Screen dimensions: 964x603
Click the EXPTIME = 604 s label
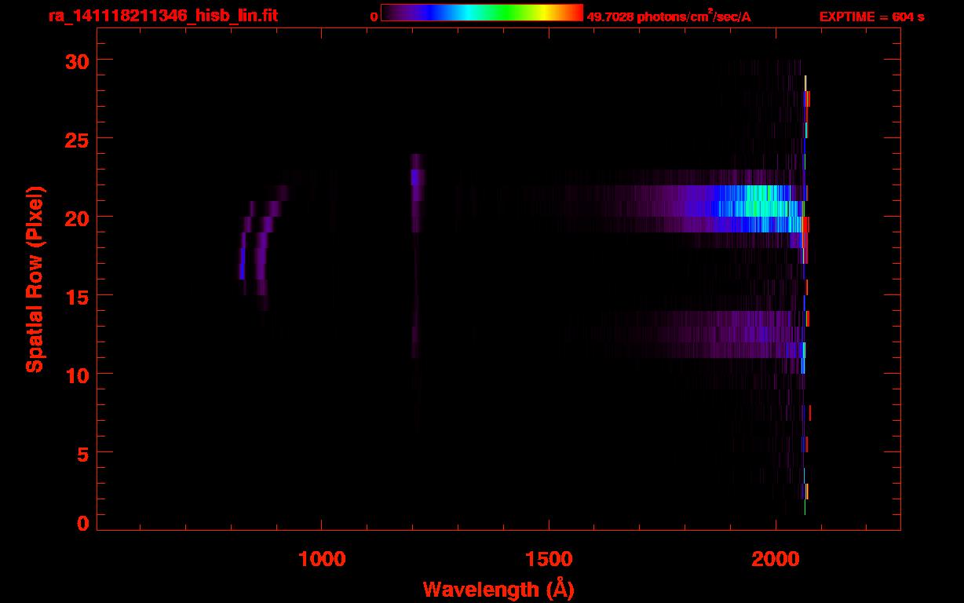tap(871, 16)
